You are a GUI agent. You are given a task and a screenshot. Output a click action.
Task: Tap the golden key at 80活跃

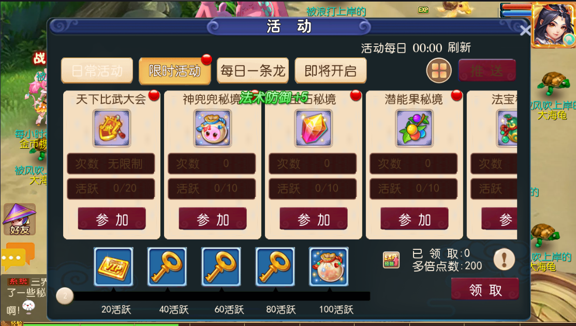[x=275, y=267]
